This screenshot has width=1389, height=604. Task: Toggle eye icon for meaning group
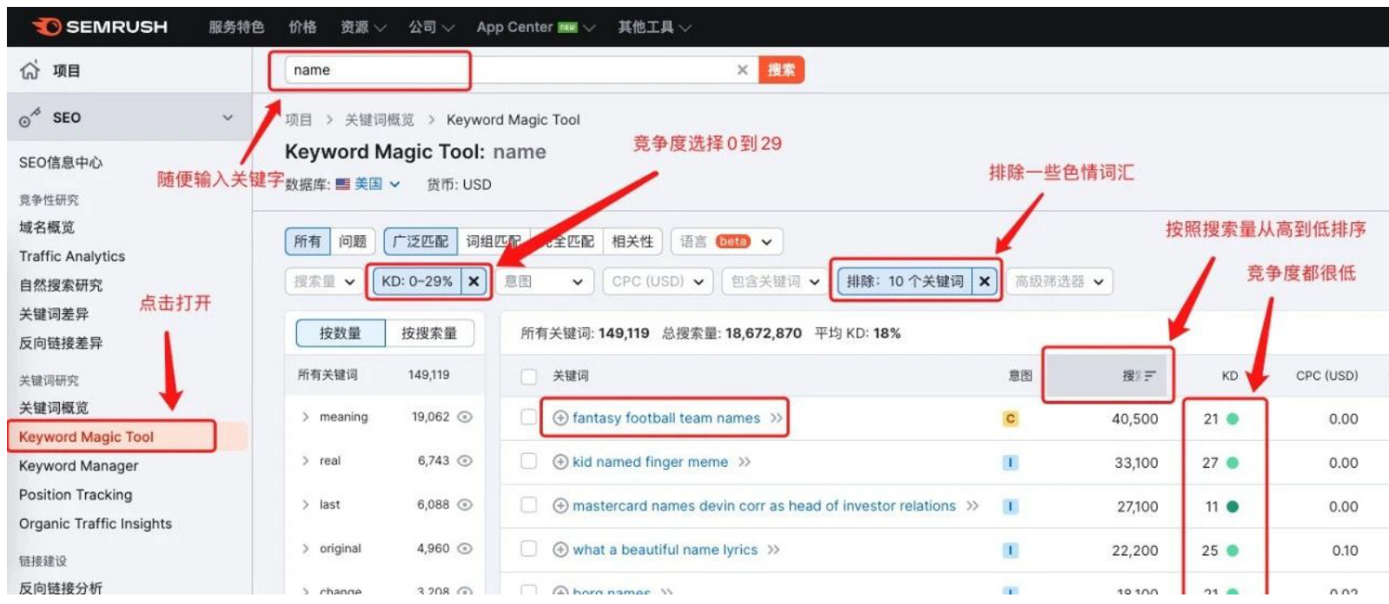465,417
